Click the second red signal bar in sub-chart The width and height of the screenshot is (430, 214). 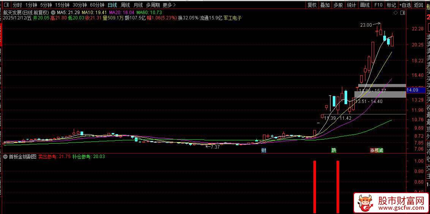coord(338,187)
